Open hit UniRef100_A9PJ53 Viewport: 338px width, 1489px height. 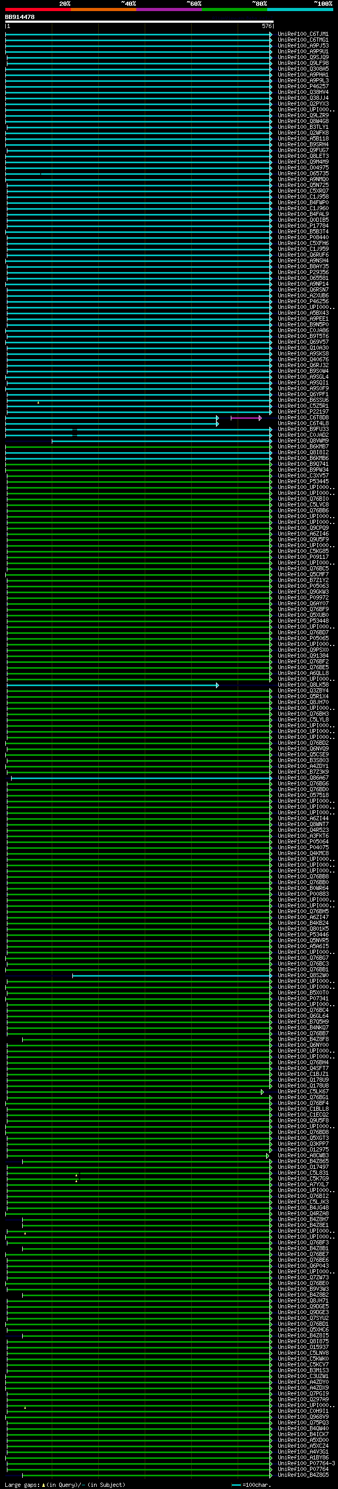[x=303, y=45]
